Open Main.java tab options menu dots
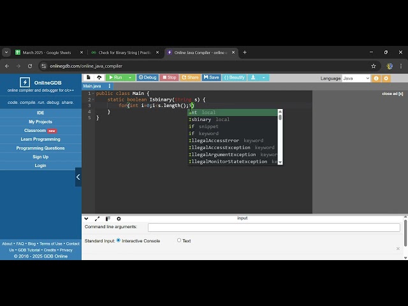The width and height of the screenshot is (408, 306). (x=109, y=86)
